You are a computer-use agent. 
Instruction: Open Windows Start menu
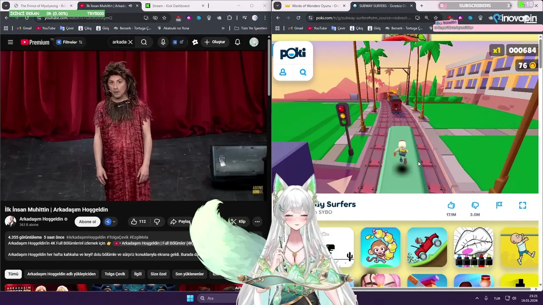click(x=190, y=298)
